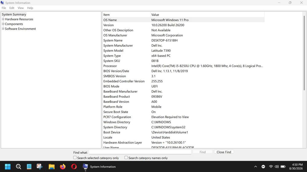This screenshot has height=172, width=307.
Task: Click Elevation Required to View value
Action: click(x=170, y=117)
